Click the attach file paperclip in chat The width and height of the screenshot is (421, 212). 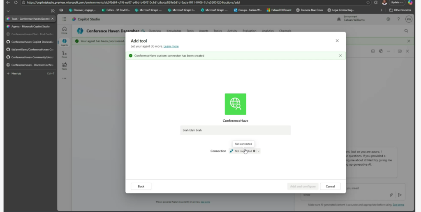391,195
